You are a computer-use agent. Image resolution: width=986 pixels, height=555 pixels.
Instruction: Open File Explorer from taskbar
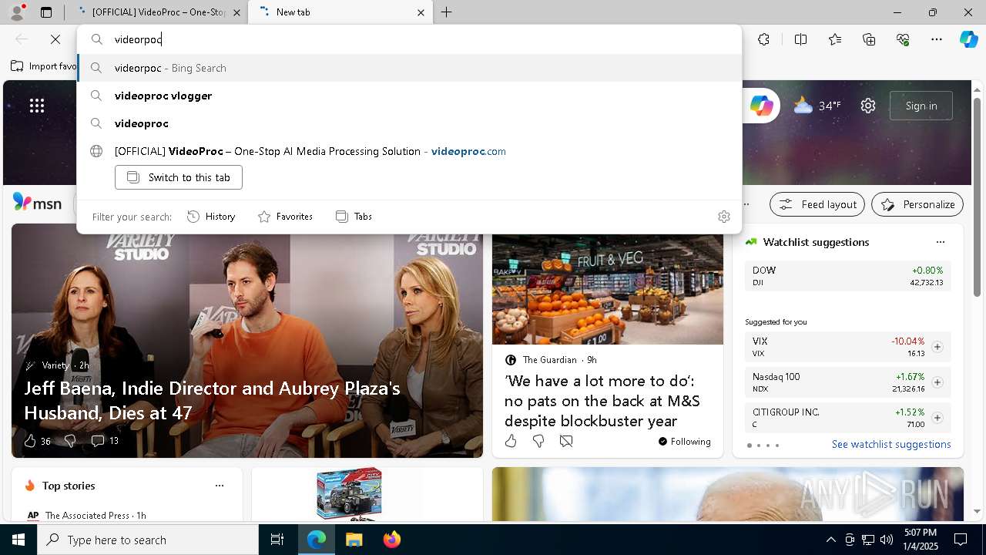click(354, 540)
